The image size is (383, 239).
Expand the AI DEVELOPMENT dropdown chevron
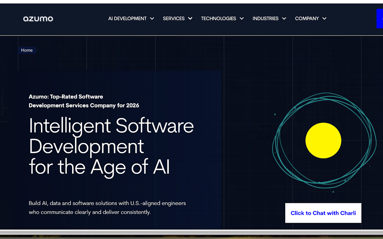(x=152, y=19)
